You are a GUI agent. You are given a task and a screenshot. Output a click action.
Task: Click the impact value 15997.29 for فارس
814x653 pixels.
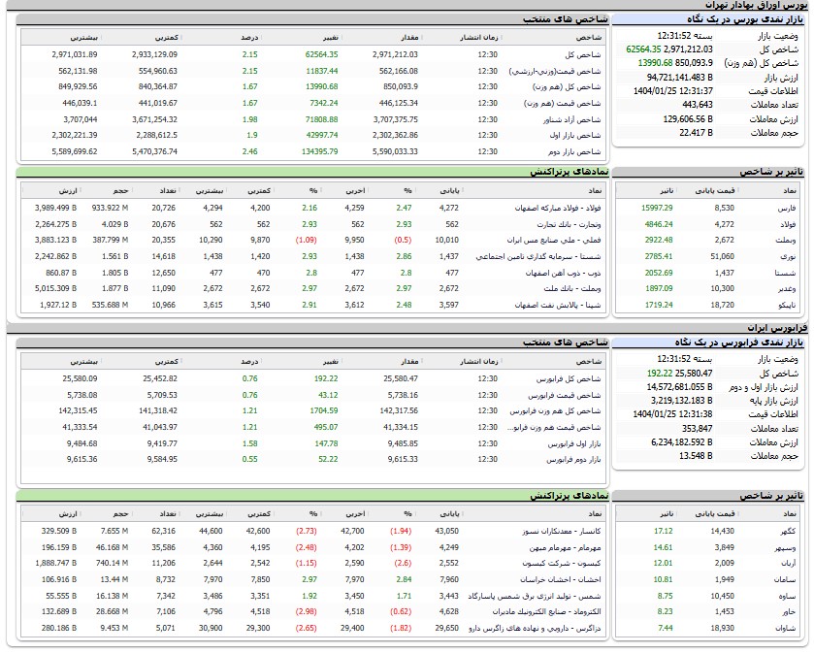tap(657, 209)
